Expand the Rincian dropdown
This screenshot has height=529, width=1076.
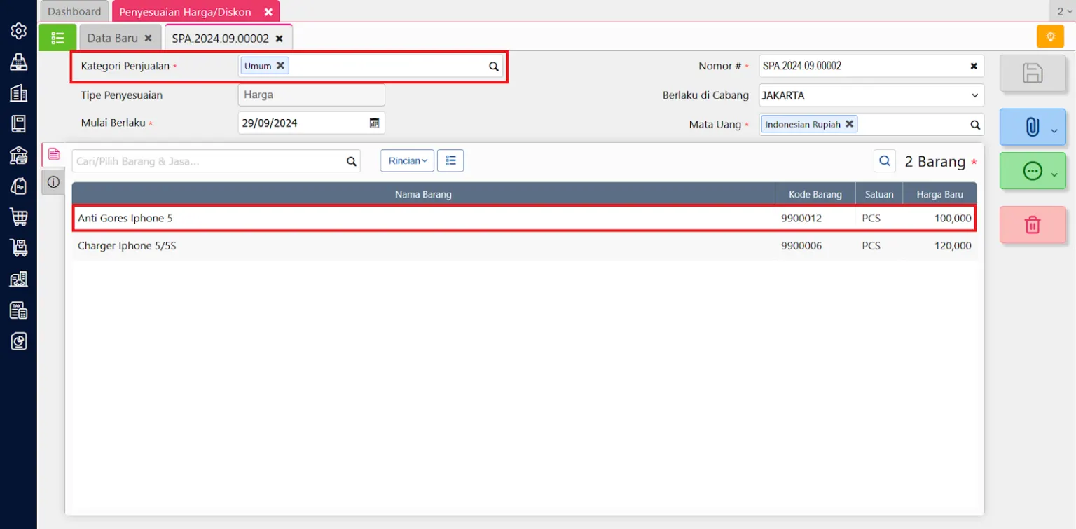407,160
